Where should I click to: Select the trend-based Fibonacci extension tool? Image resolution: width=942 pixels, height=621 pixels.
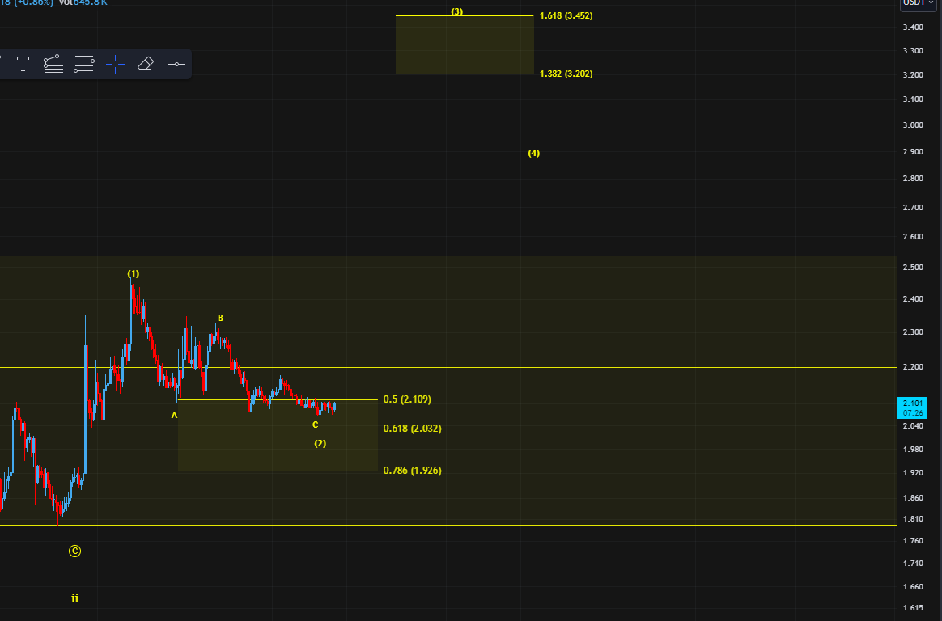(x=53, y=64)
